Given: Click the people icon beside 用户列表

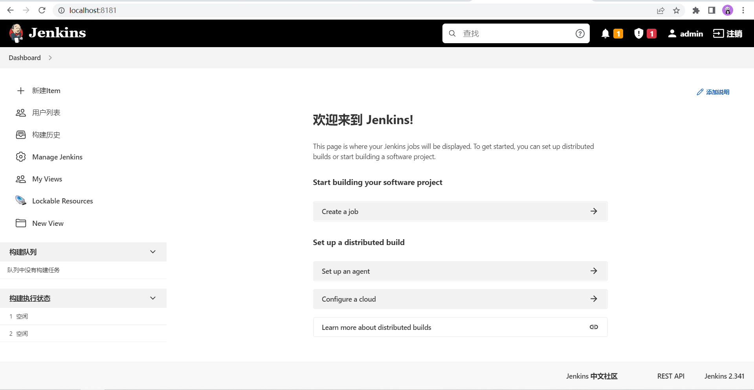Looking at the screenshot, I should pos(21,113).
